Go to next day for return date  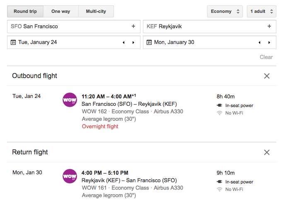tap(269, 42)
